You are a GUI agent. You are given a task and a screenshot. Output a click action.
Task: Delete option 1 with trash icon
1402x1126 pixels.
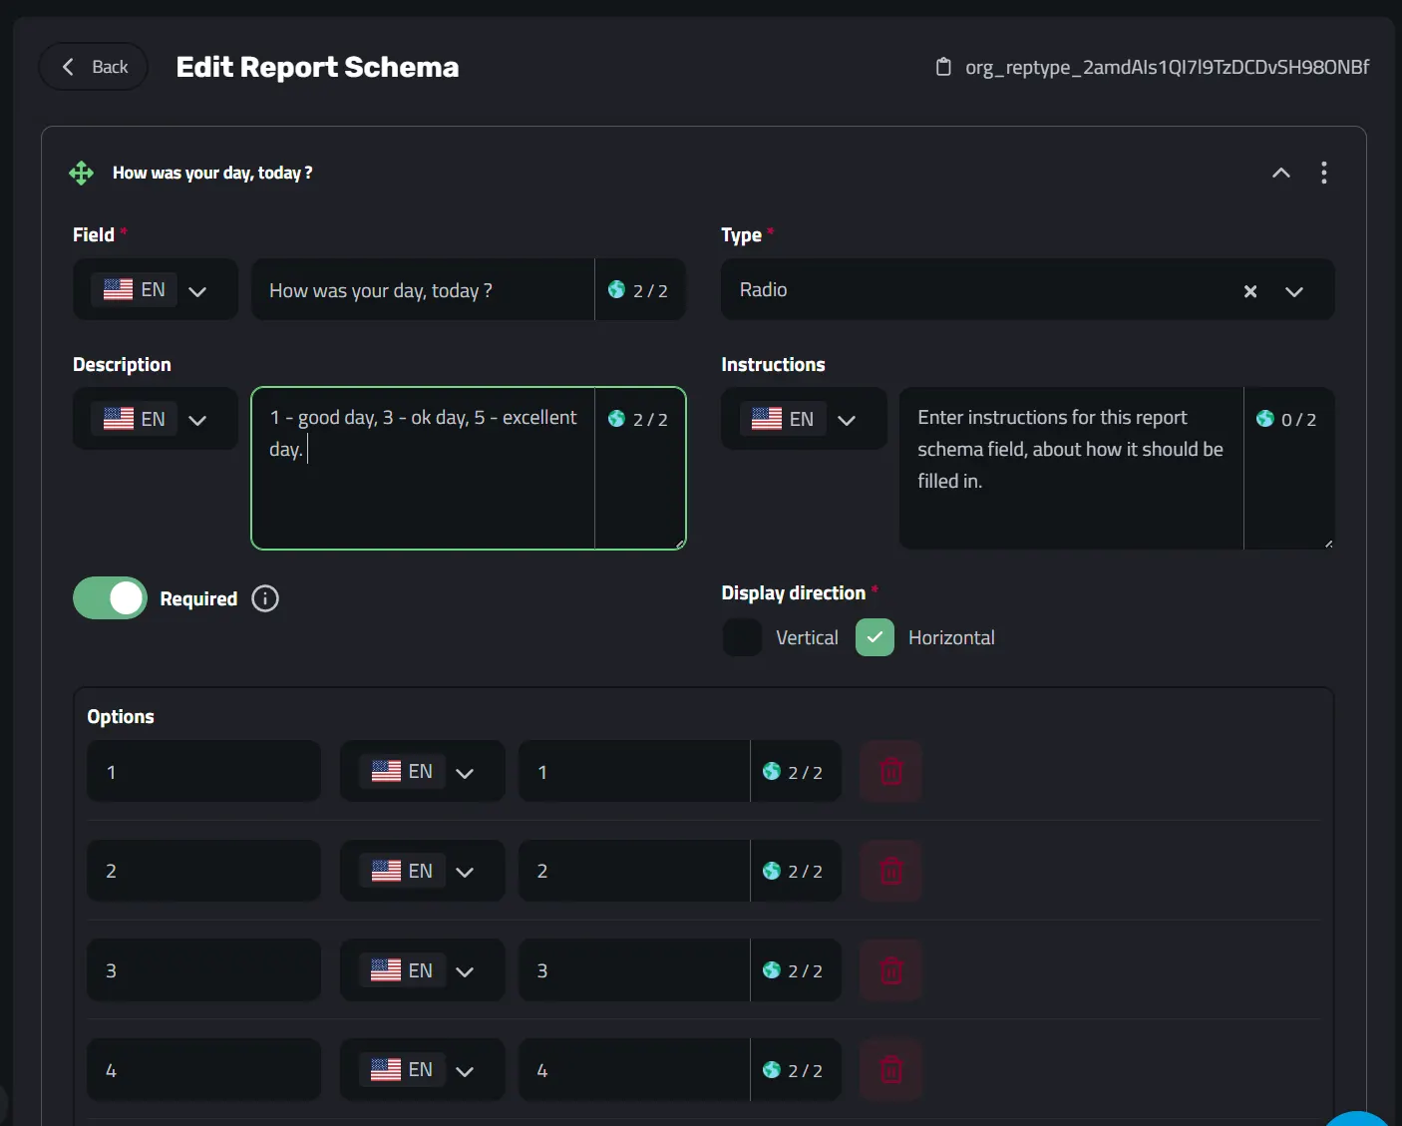tap(891, 771)
